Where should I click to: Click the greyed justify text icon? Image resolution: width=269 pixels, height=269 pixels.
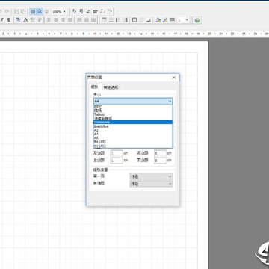[70, 20]
